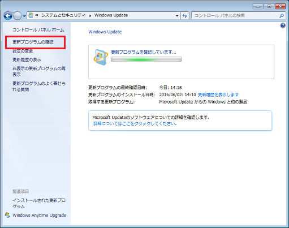Click 更新プログラムを確認しています status text

click(x=144, y=52)
